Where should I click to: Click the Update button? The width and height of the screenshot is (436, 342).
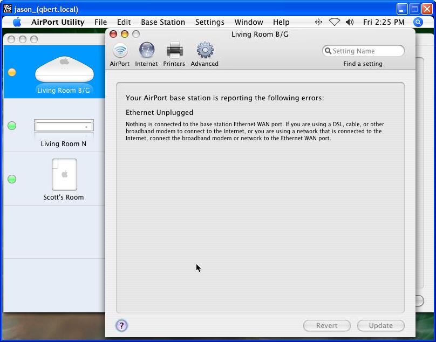(380, 325)
